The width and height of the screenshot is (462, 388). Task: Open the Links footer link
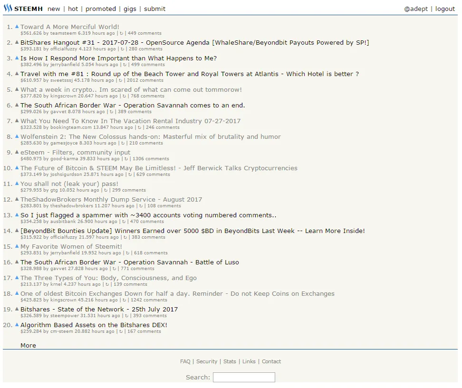pyautogui.click(x=249, y=361)
